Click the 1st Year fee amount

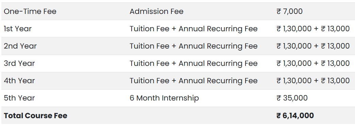(x=313, y=29)
